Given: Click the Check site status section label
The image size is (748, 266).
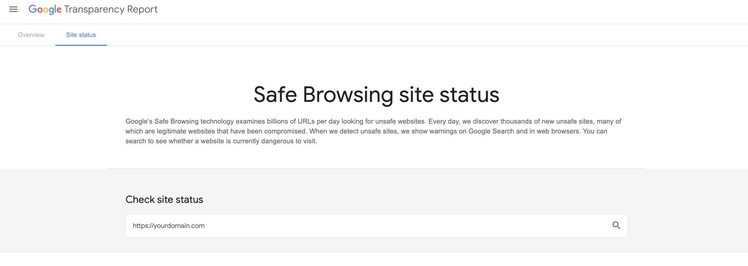Looking at the screenshot, I should point(164,199).
